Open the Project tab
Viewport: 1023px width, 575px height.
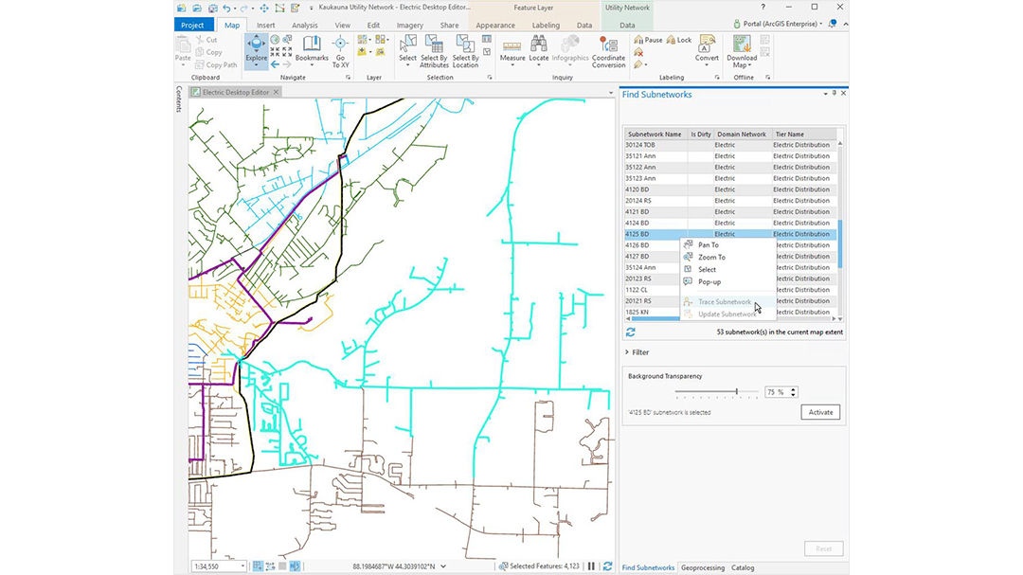pyautogui.click(x=192, y=25)
